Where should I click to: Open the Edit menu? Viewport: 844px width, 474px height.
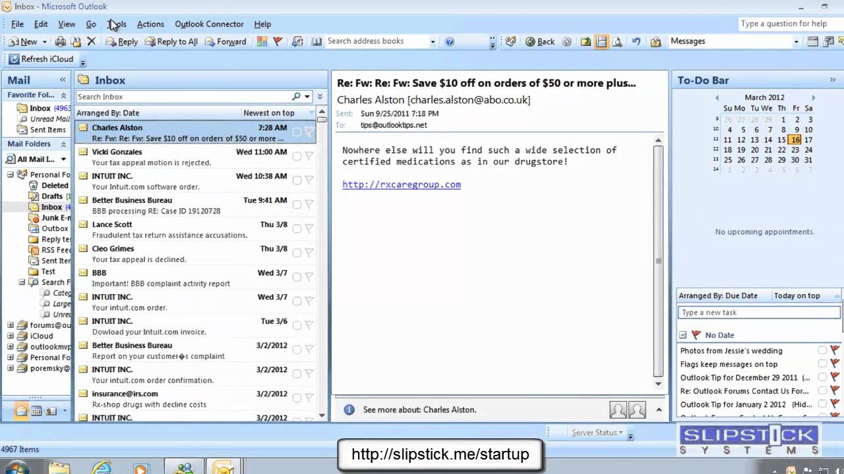pos(41,24)
